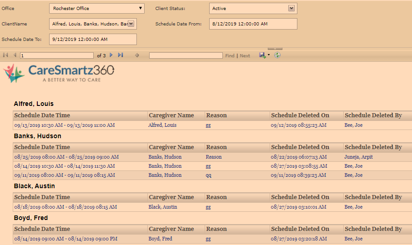Click back to parent report arrow

pyautogui.click(x=137, y=55)
